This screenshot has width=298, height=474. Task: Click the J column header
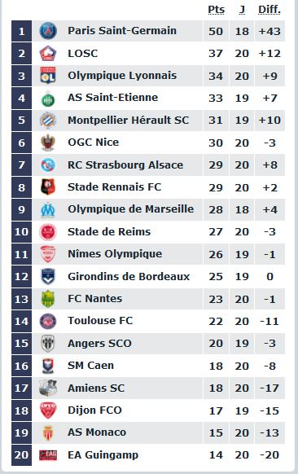click(242, 10)
